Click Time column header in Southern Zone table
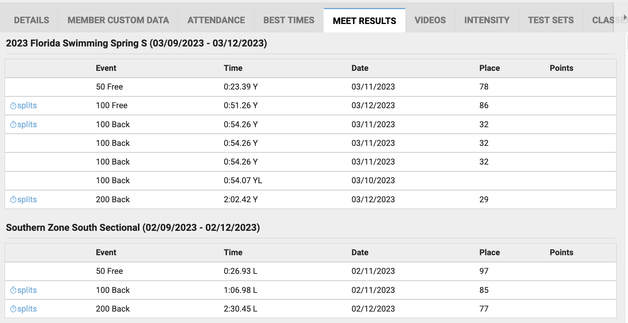Viewport: 628px width, 323px height. (x=233, y=253)
